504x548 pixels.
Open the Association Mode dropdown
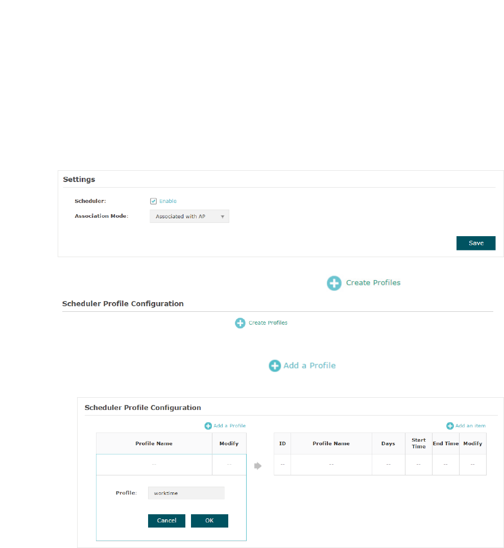pyautogui.click(x=189, y=216)
